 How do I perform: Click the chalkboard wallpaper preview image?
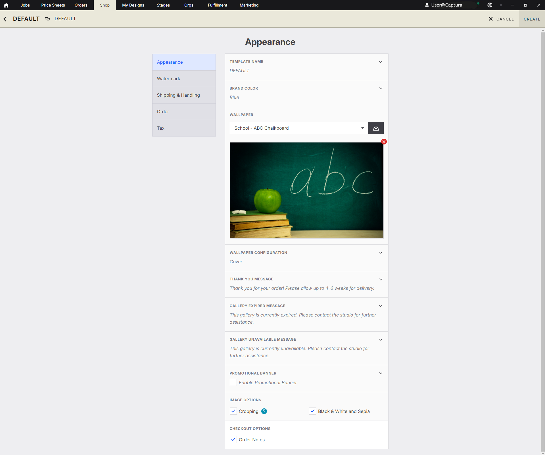tap(306, 190)
